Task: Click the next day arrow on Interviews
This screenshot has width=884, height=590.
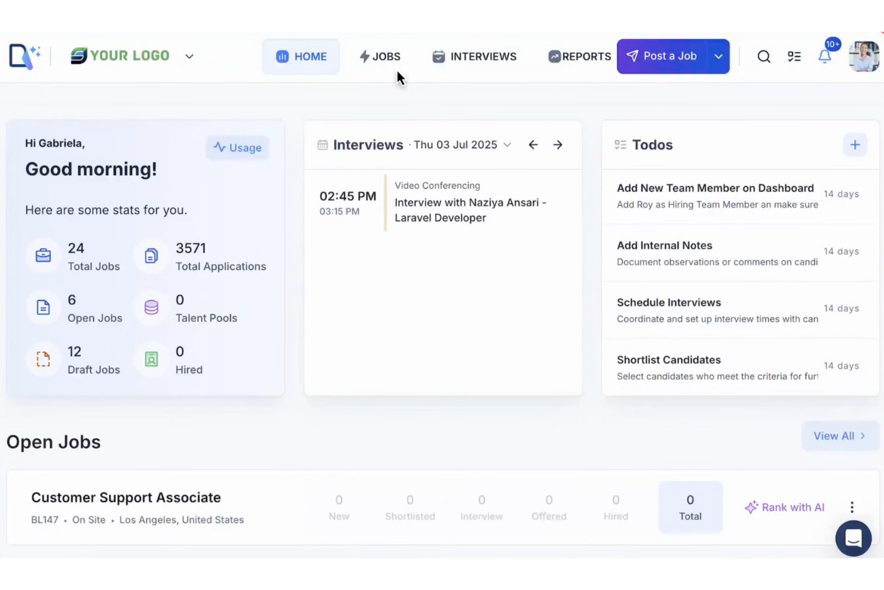Action: 557,144
